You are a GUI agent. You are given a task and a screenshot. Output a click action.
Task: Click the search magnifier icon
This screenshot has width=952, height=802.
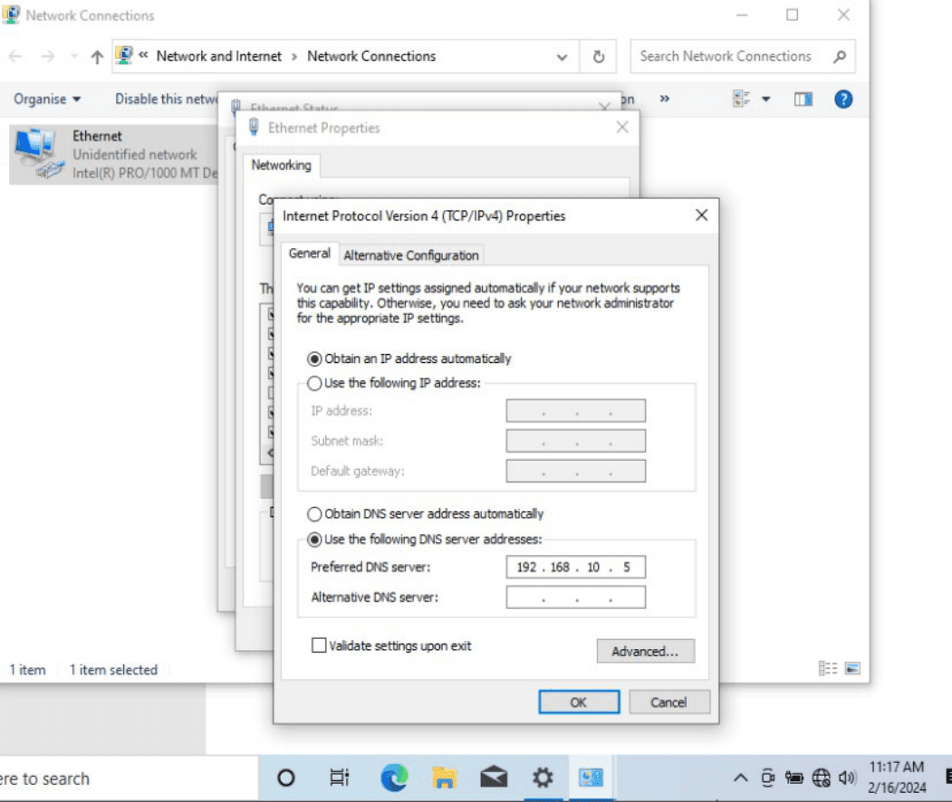click(840, 56)
